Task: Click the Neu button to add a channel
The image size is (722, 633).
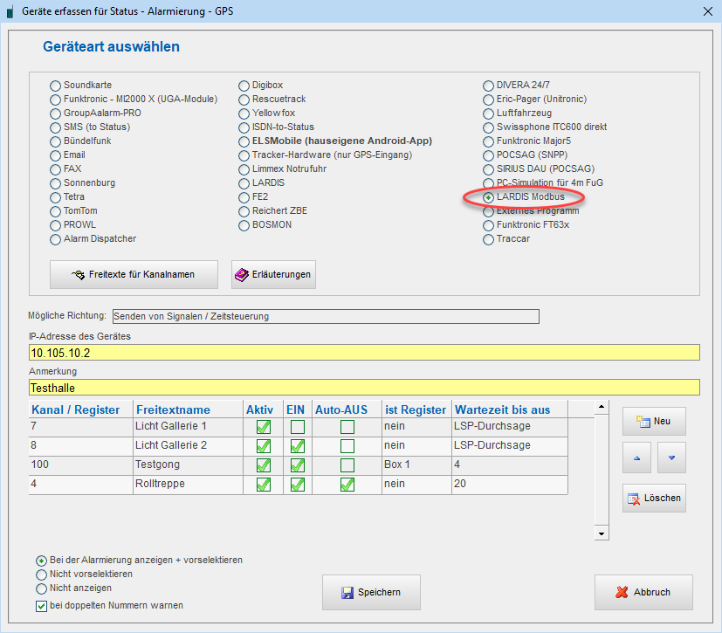Action: (653, 421)
